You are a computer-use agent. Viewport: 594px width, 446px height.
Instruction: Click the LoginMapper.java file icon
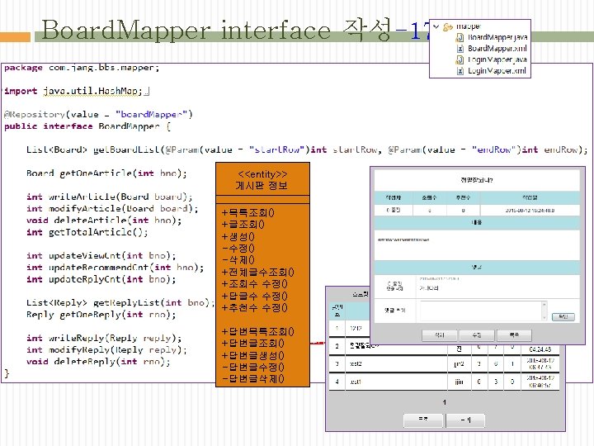tap(460, 59)
